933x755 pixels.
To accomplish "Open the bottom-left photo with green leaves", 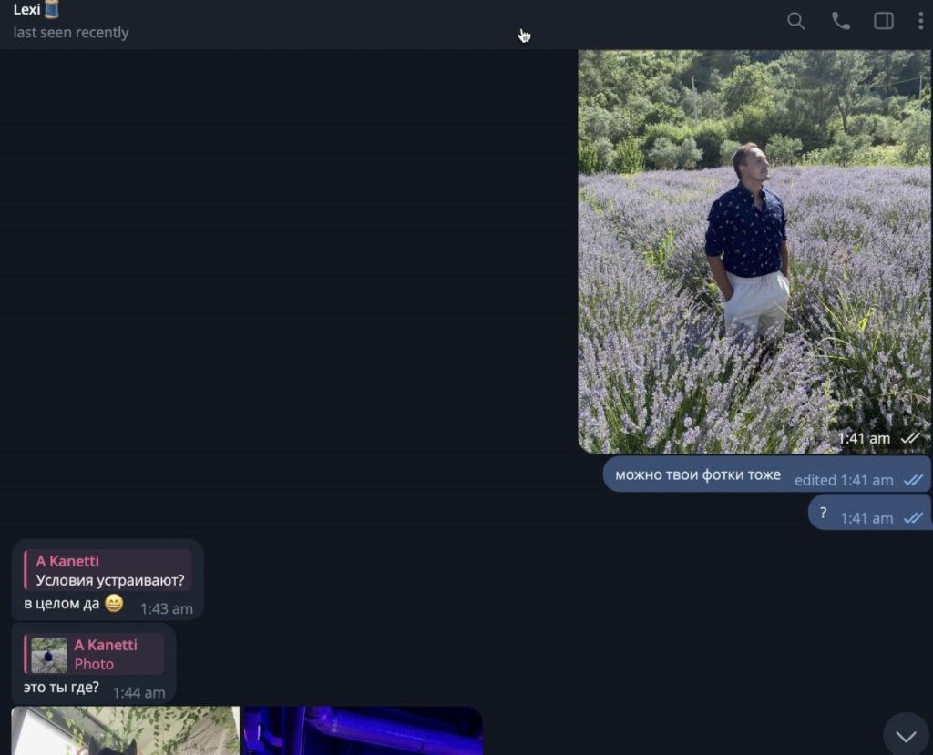I will (x=125, y=730).
